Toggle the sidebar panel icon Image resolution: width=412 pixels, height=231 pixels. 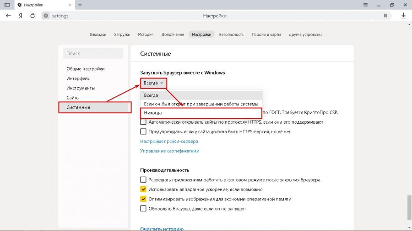7,5
